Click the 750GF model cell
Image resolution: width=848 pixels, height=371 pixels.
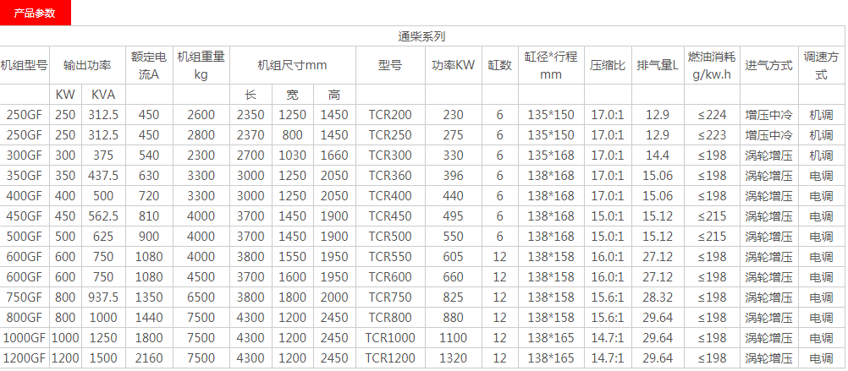[x=25, y=297]
